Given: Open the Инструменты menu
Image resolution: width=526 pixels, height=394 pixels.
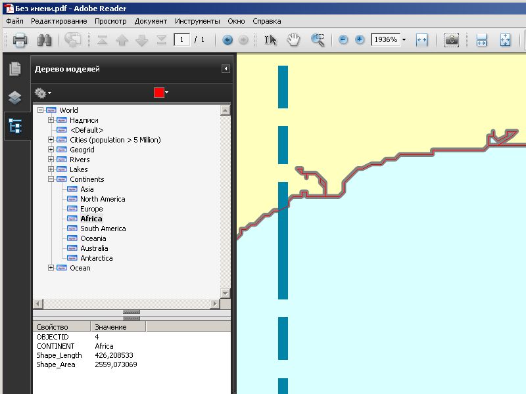Looking at the screenshot, I should (197, 21).
